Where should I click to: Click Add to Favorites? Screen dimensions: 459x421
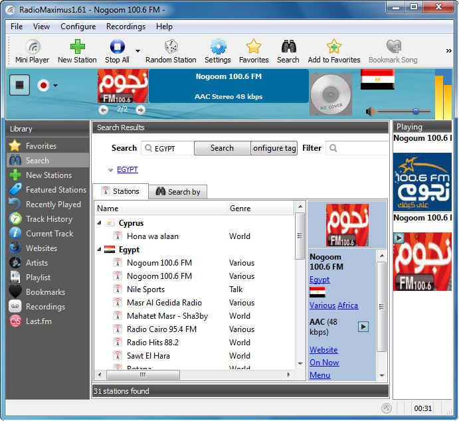tap(334, 52)
